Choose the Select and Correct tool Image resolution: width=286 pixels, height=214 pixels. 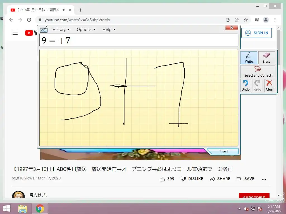tap(258, 72)
